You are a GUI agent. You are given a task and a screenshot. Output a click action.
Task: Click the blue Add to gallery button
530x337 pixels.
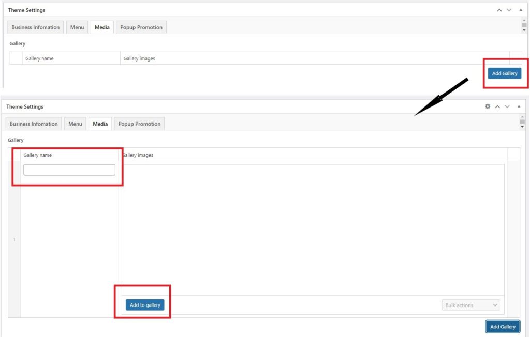[145, 305]
